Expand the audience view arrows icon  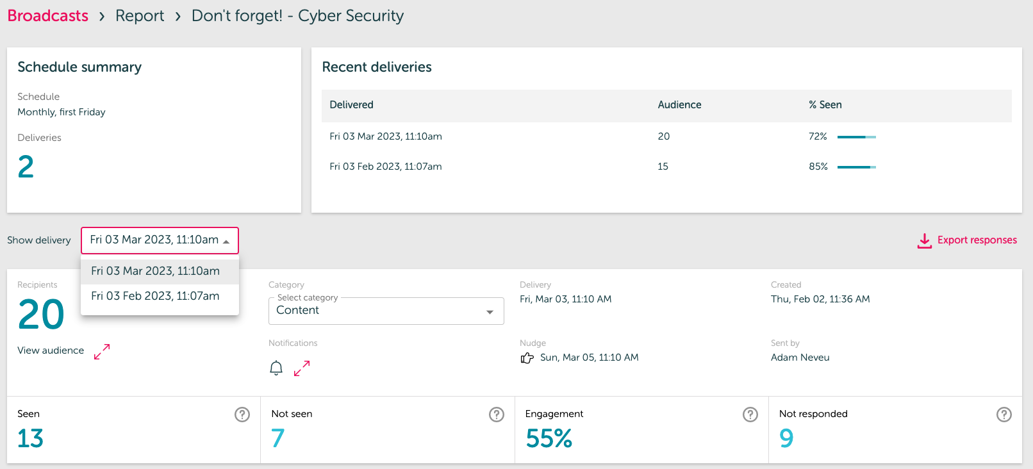tap(102, 352)
